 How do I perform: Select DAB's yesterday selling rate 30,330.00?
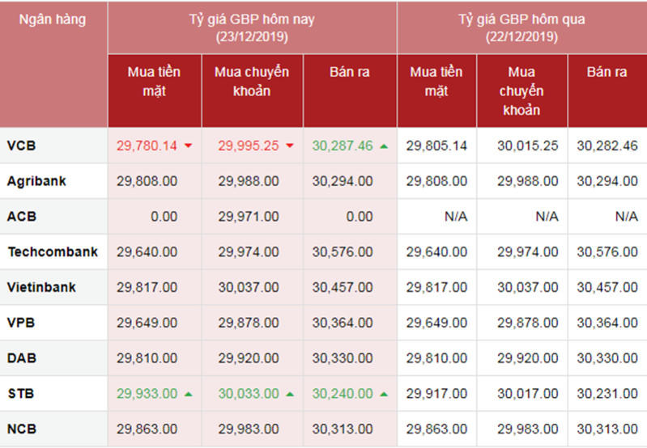point(607,357)
